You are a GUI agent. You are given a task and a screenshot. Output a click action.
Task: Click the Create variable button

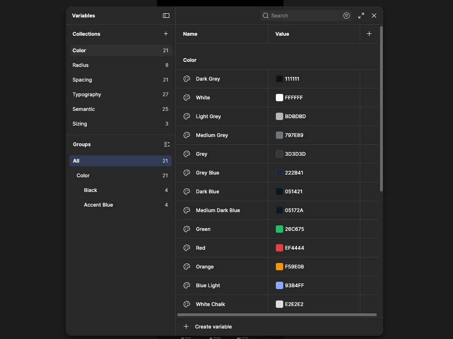pyautogui.click(x=208, y=327)
